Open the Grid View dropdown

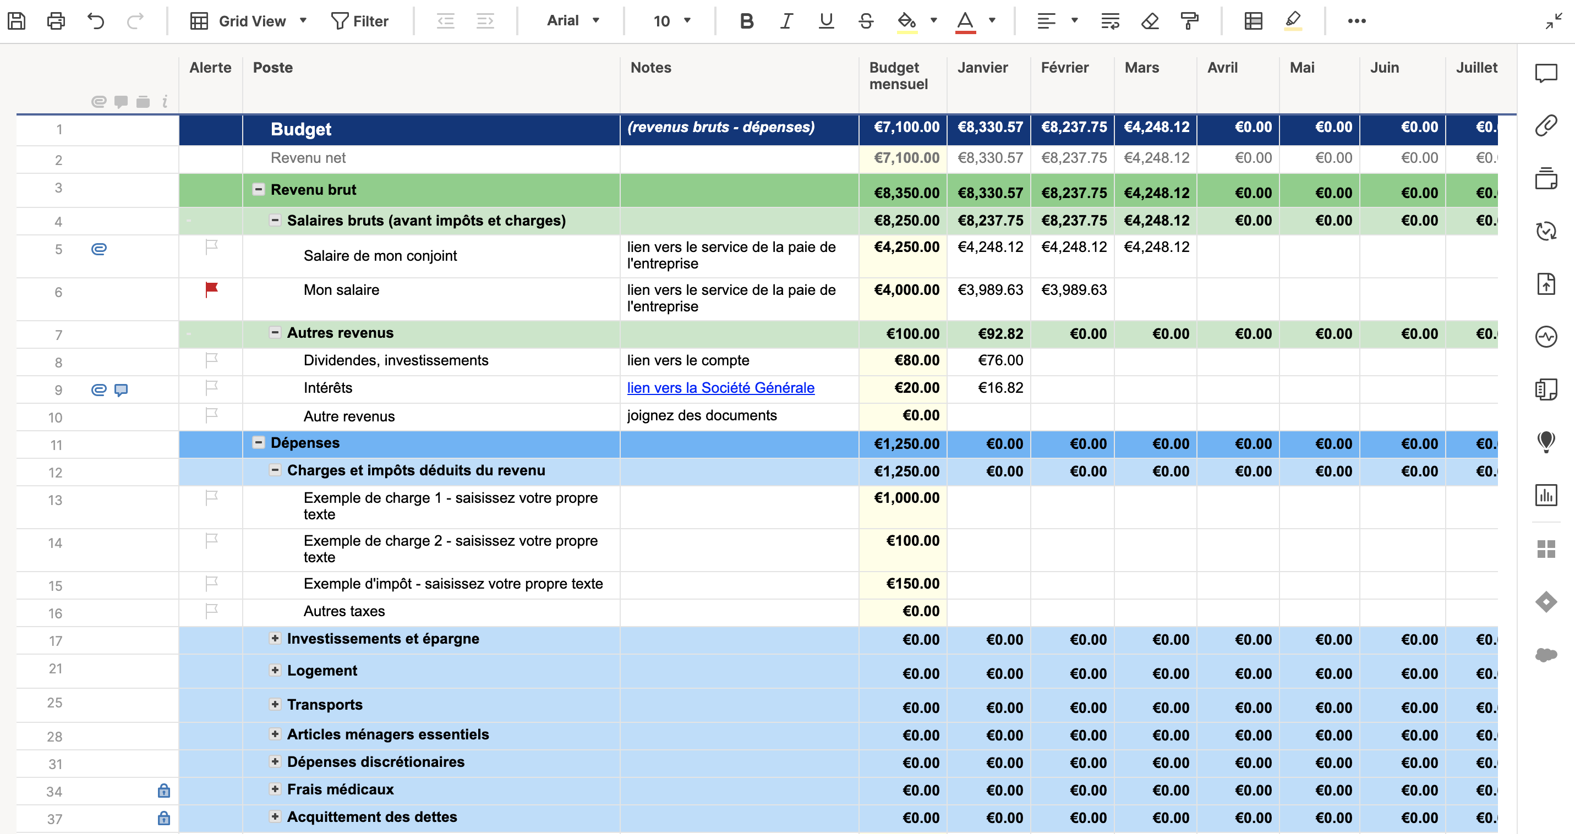point(248,21)
